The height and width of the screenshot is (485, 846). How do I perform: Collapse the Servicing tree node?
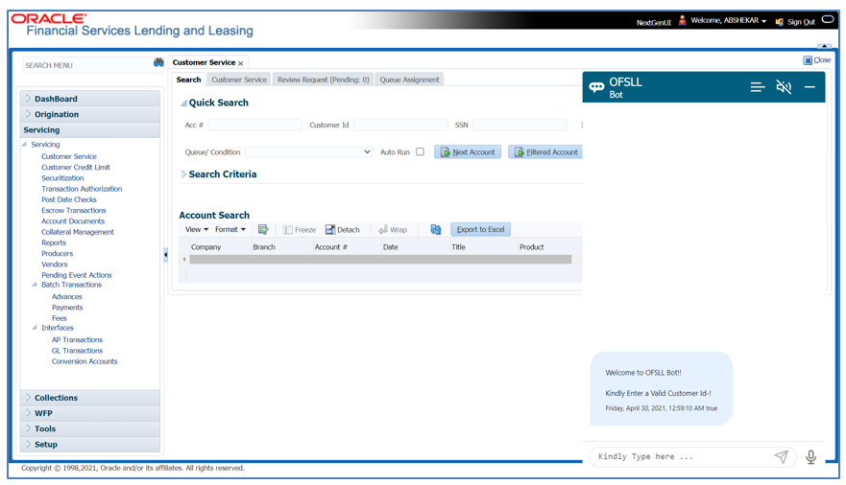(24, 145)
